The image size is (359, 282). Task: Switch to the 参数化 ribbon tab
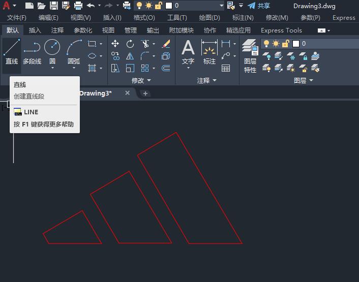click(x=83, y=30)
